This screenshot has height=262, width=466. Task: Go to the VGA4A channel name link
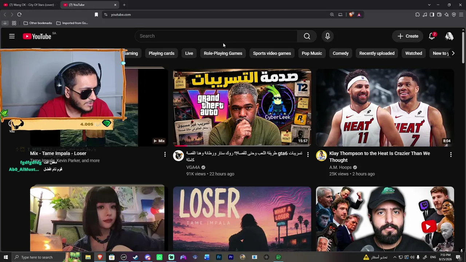193,167
